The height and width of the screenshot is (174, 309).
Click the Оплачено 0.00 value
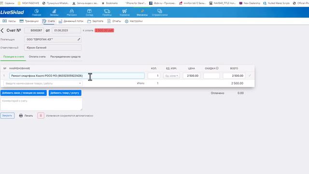[x=240, y=93]
